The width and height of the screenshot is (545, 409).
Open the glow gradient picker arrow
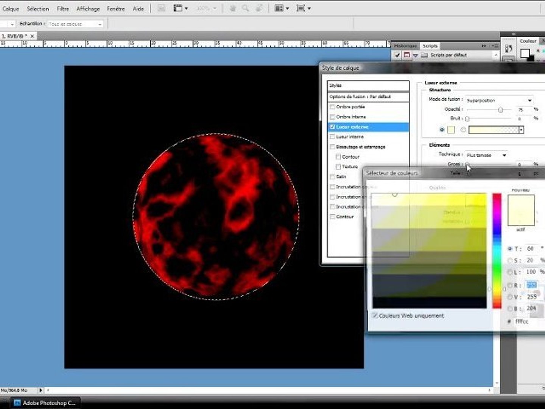pyautogui.click(x=521, y=130)
